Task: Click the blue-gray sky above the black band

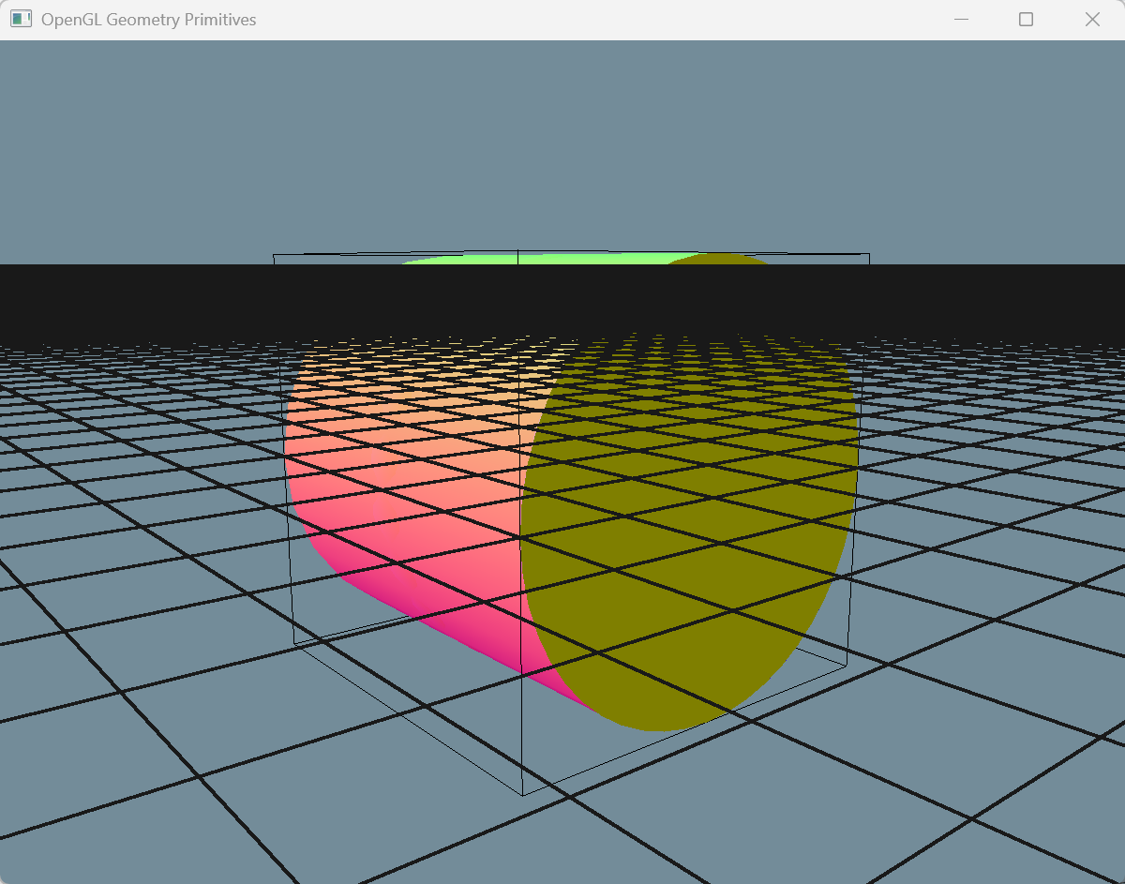Action: tap(562, 141)
